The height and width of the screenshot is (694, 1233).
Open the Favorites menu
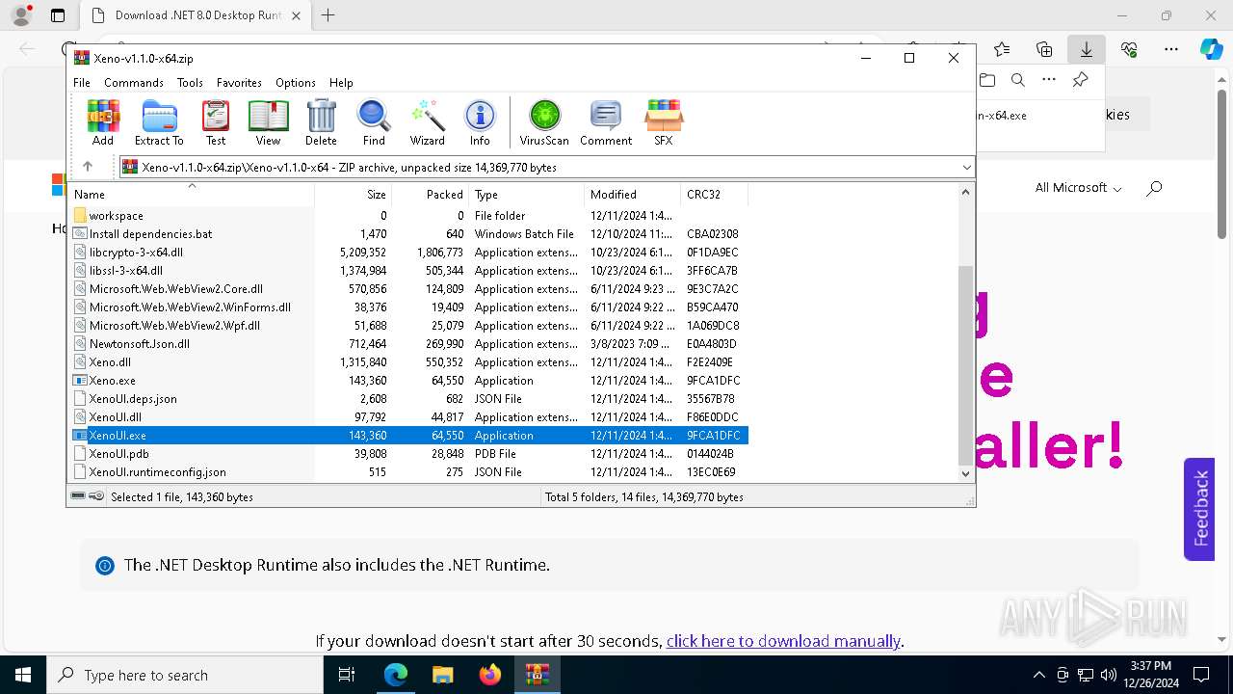point(239,83)
